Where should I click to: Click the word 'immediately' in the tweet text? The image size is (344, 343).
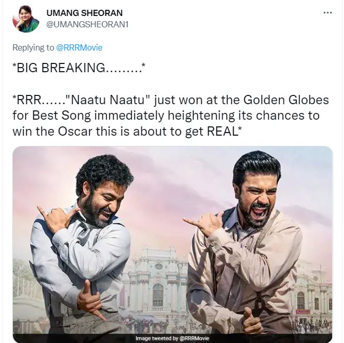pos(129,116)
